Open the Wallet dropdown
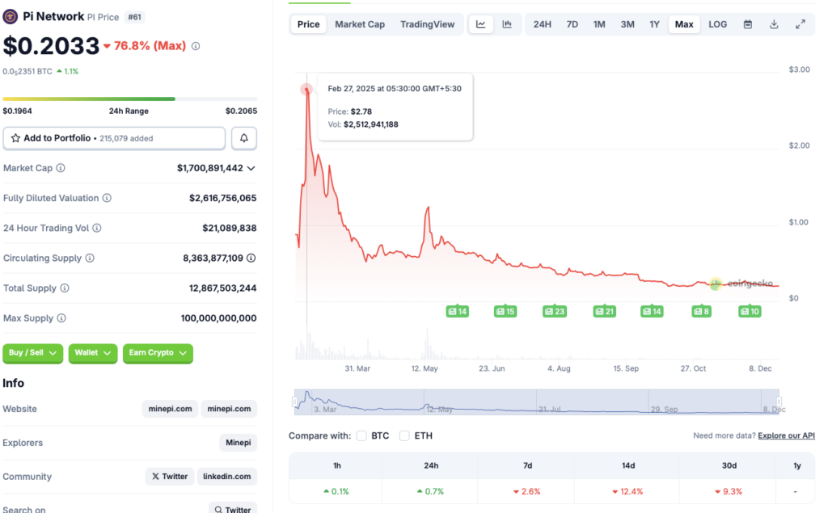828x513 pixels. tap(92, 353)
